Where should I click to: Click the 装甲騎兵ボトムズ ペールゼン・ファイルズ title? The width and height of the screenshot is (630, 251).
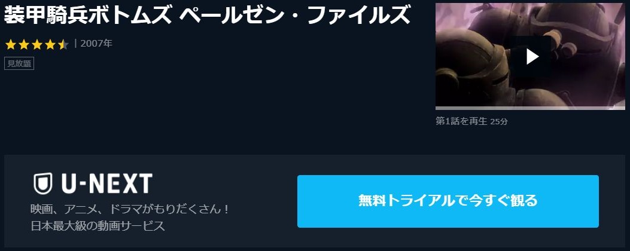tap(208, 16)
